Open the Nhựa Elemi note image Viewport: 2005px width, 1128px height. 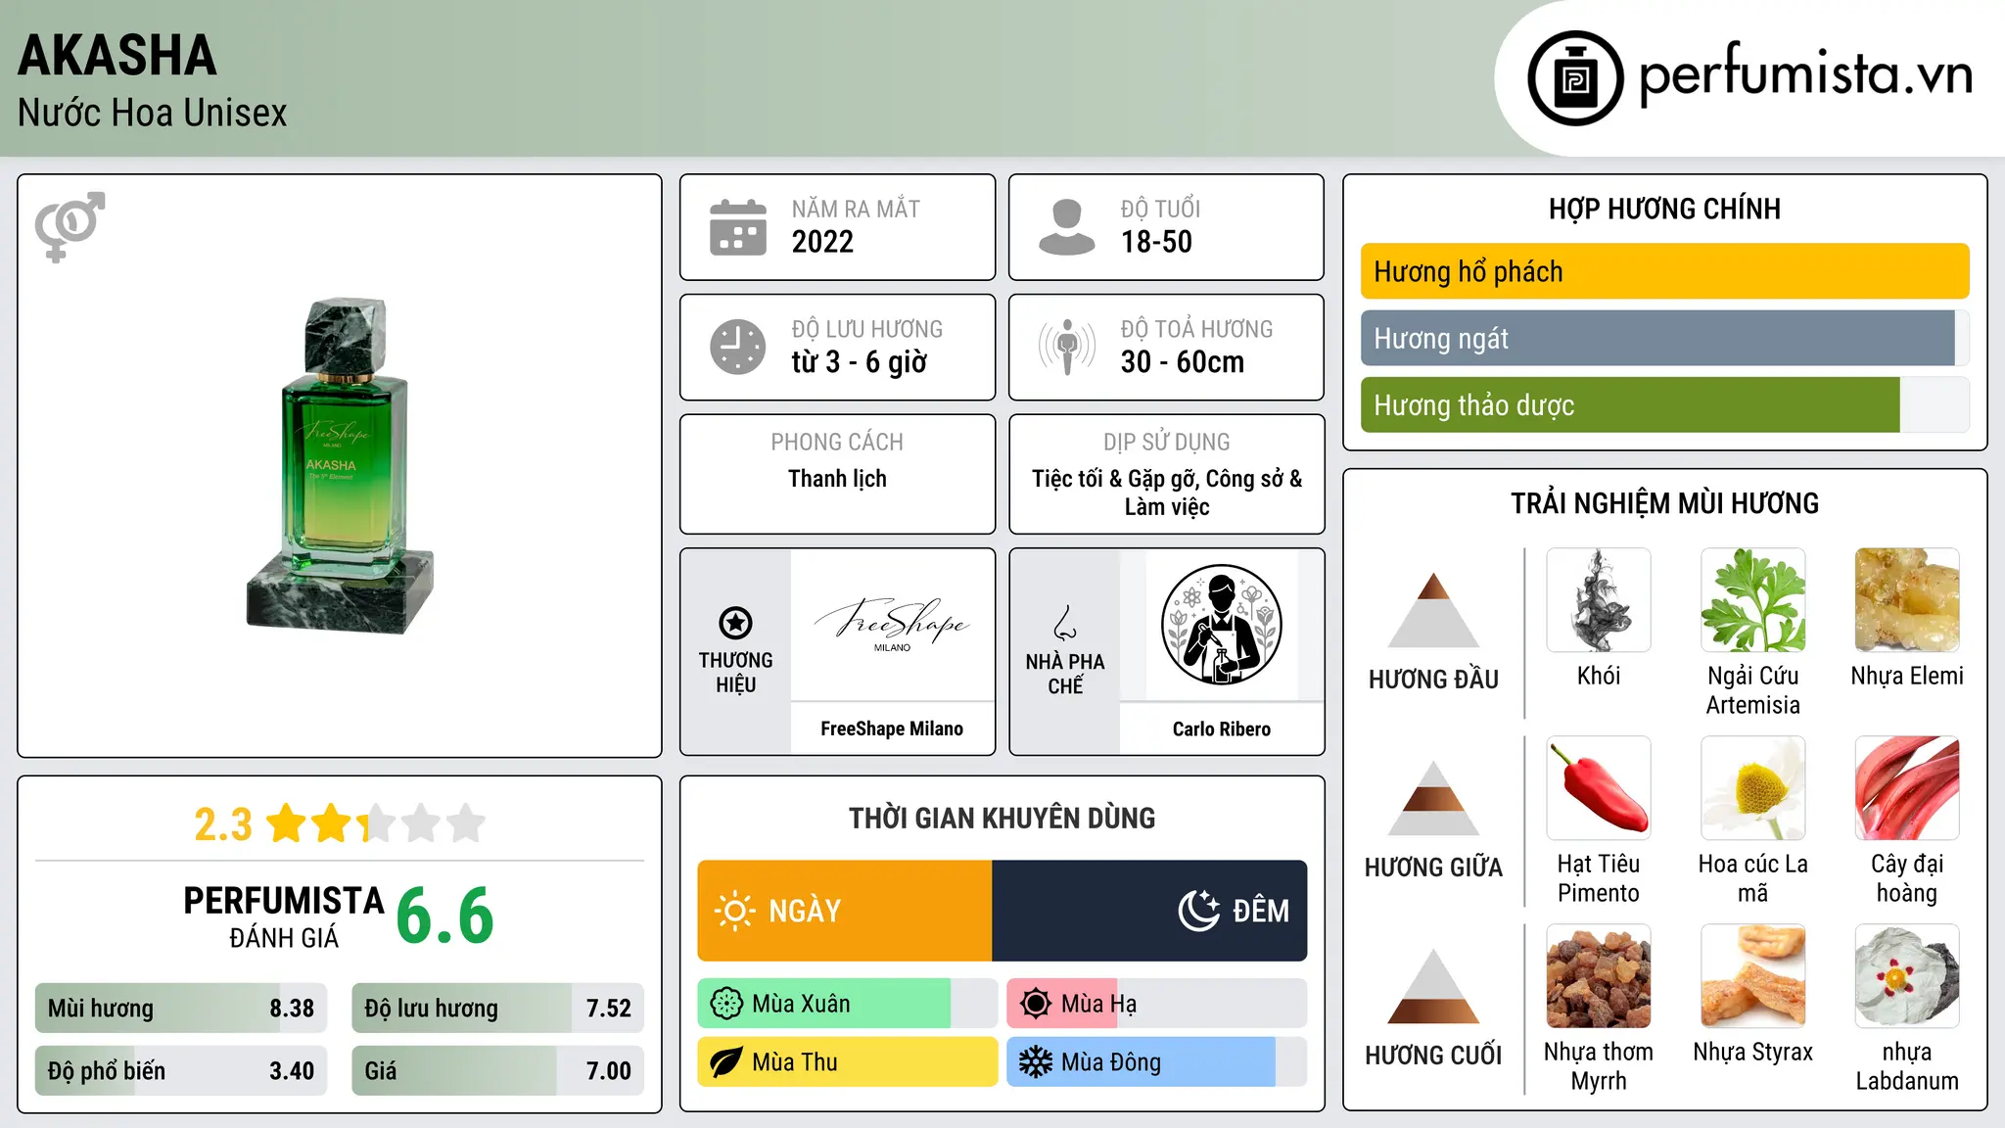(x=1907, y=600)
